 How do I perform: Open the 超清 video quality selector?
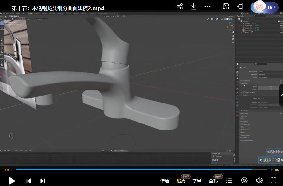pyautogui.click(x=181, y=181)
